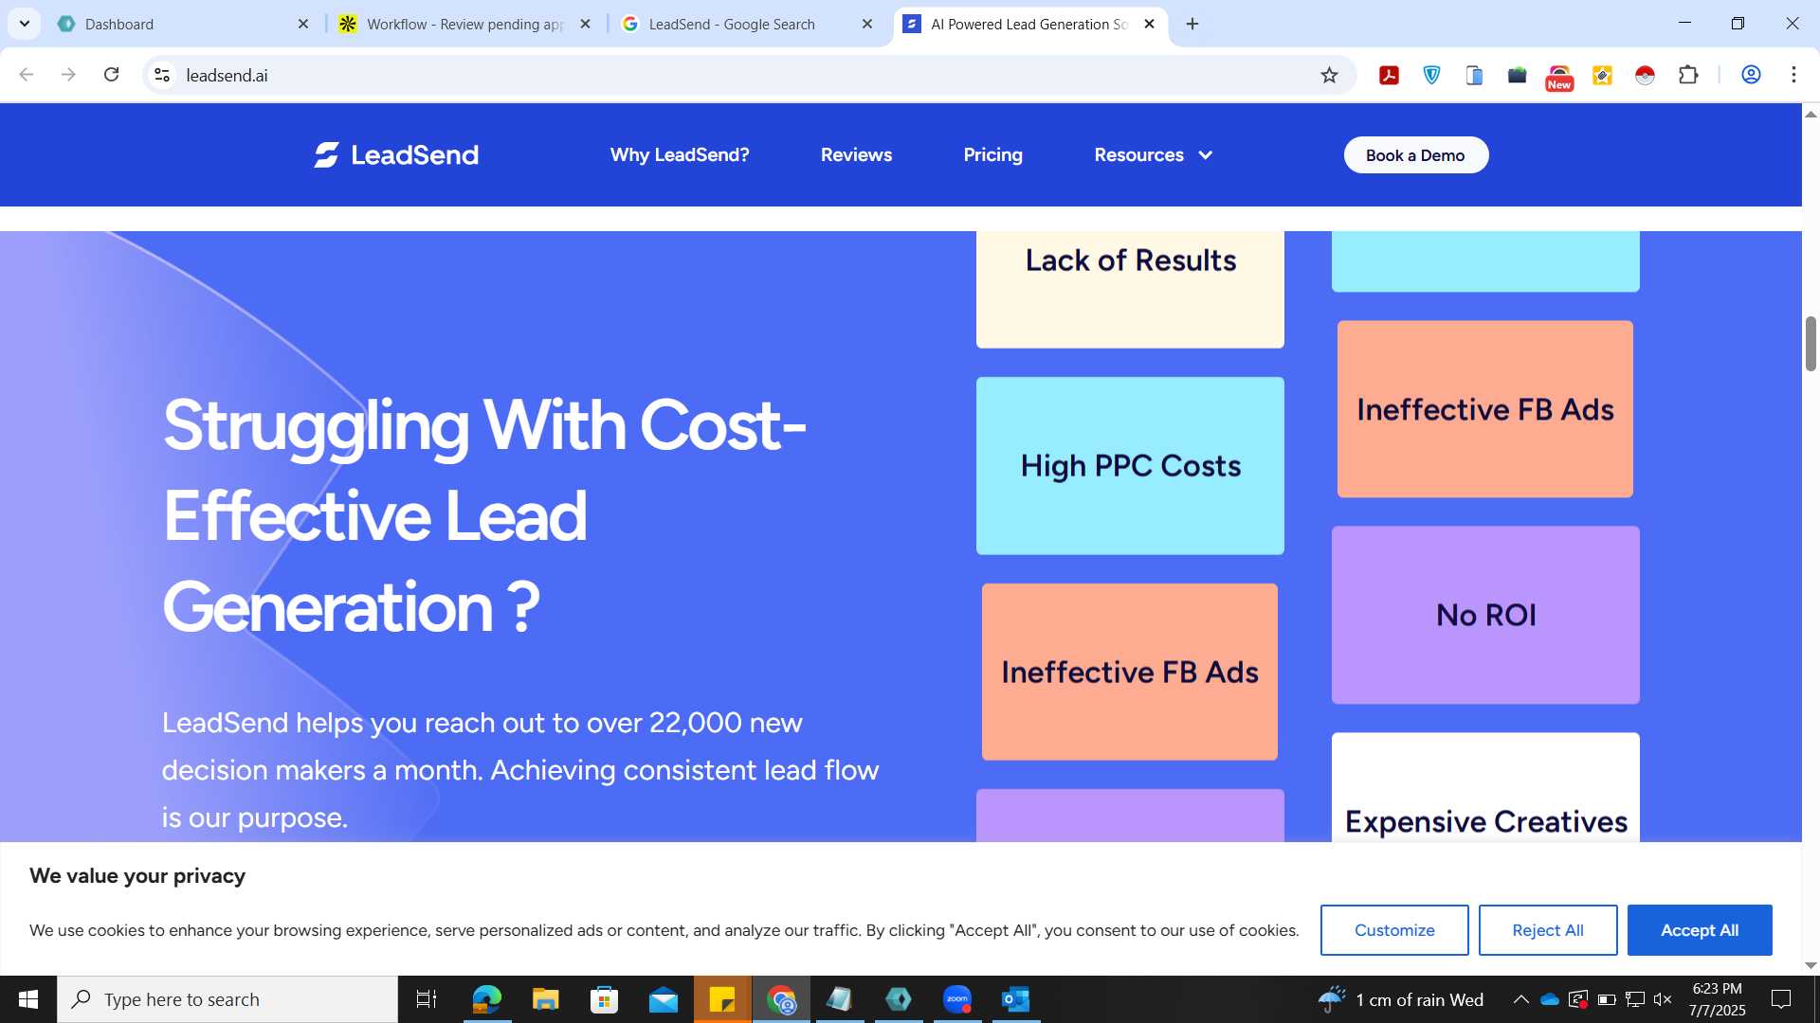Open notification center icon

[1781, 999]
